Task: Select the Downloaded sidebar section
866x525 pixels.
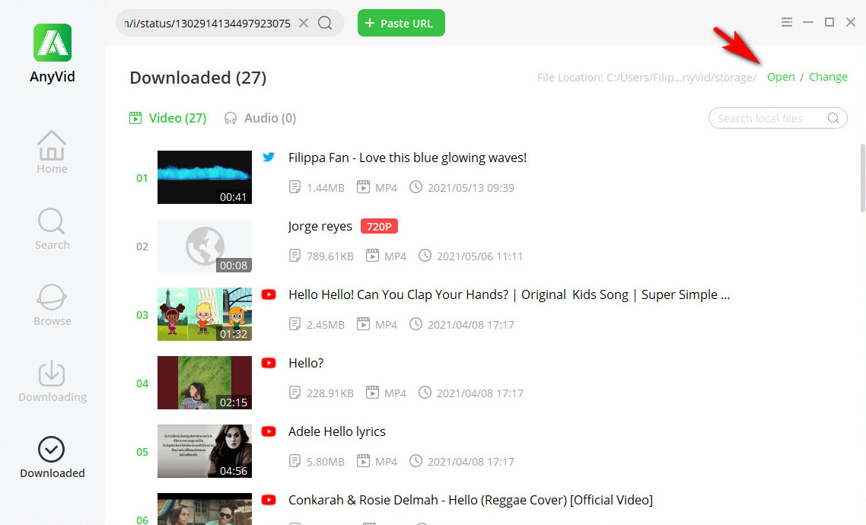Action: coord(53,457)
